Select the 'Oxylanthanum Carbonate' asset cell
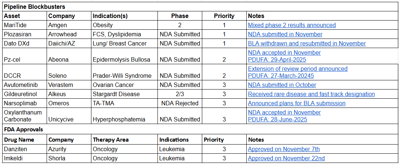 [x=22, y=116]
